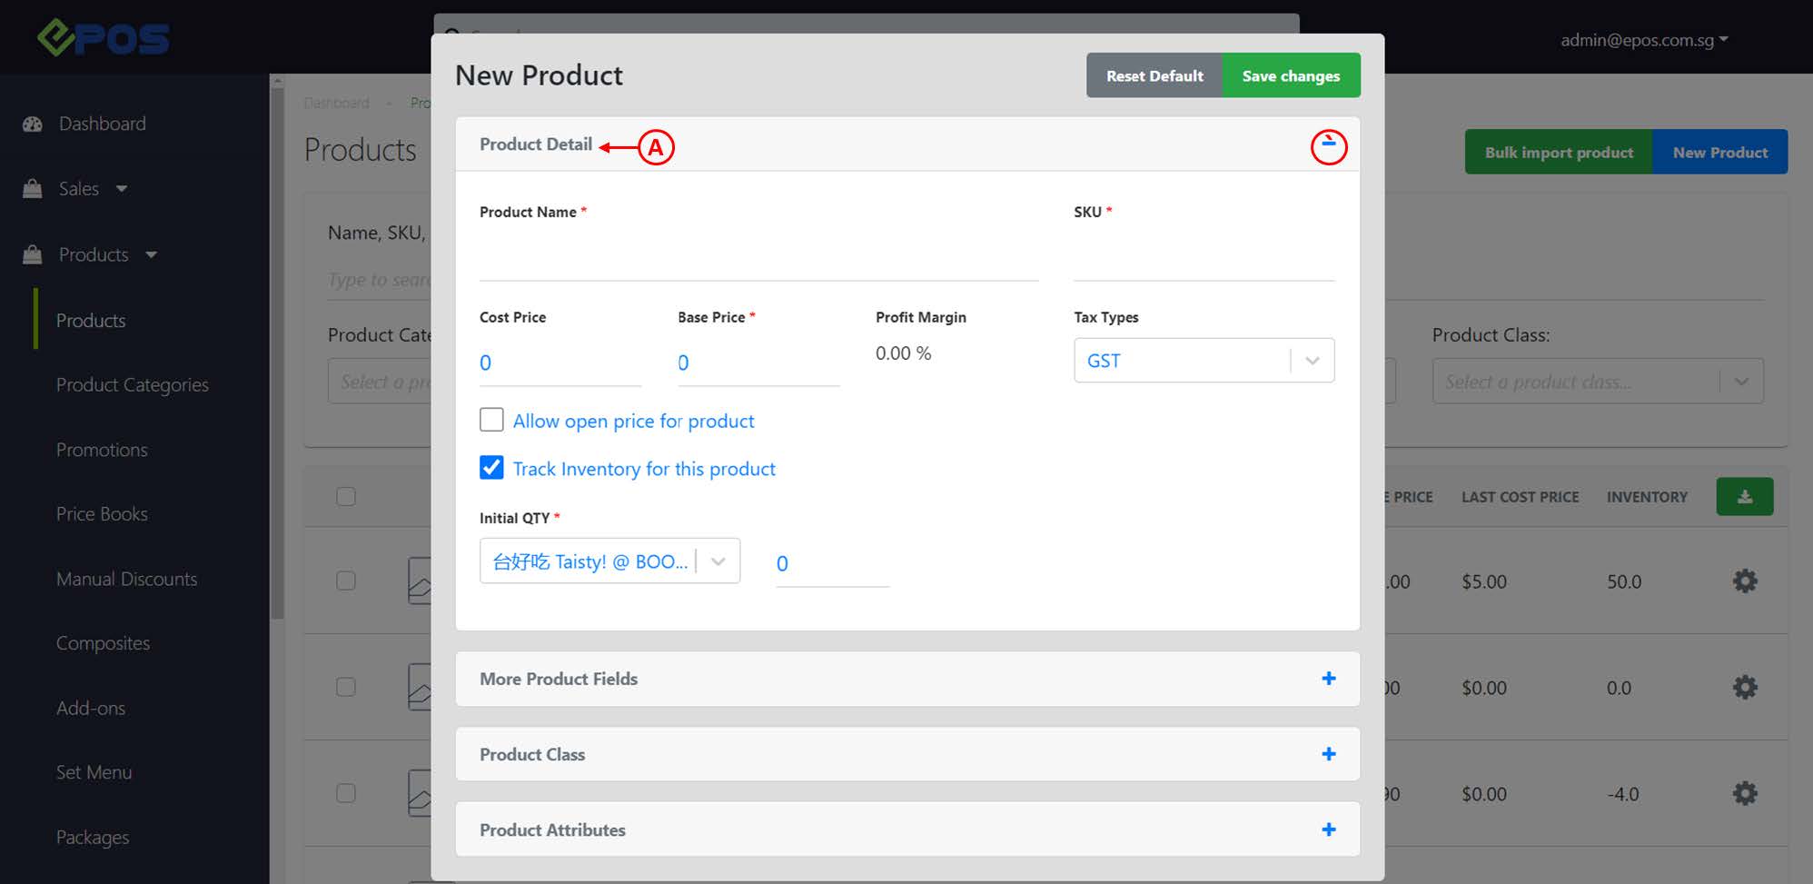This screenshot has width=1813, height=884.
Task: Open Add-ons in sidebar
Action: (x=91, y=708)
